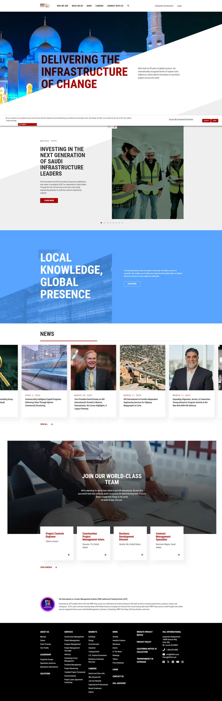Open LinkedIn icon in footer
222x701 pixels.
point(173,662)
